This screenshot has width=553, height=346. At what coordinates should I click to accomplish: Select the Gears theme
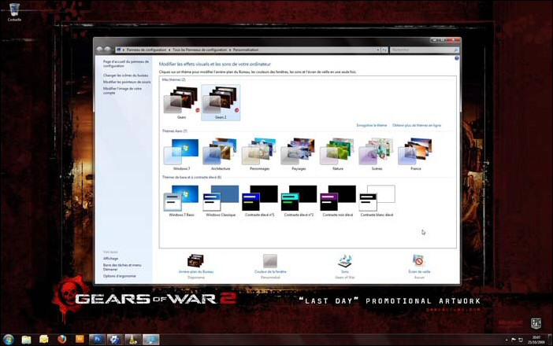(182, 102)
